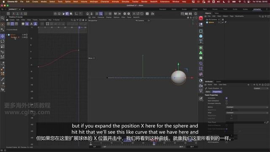Open Mode menu in Attributes manager
Viewport: 270px width, 152px height.
tap(210, 84)
